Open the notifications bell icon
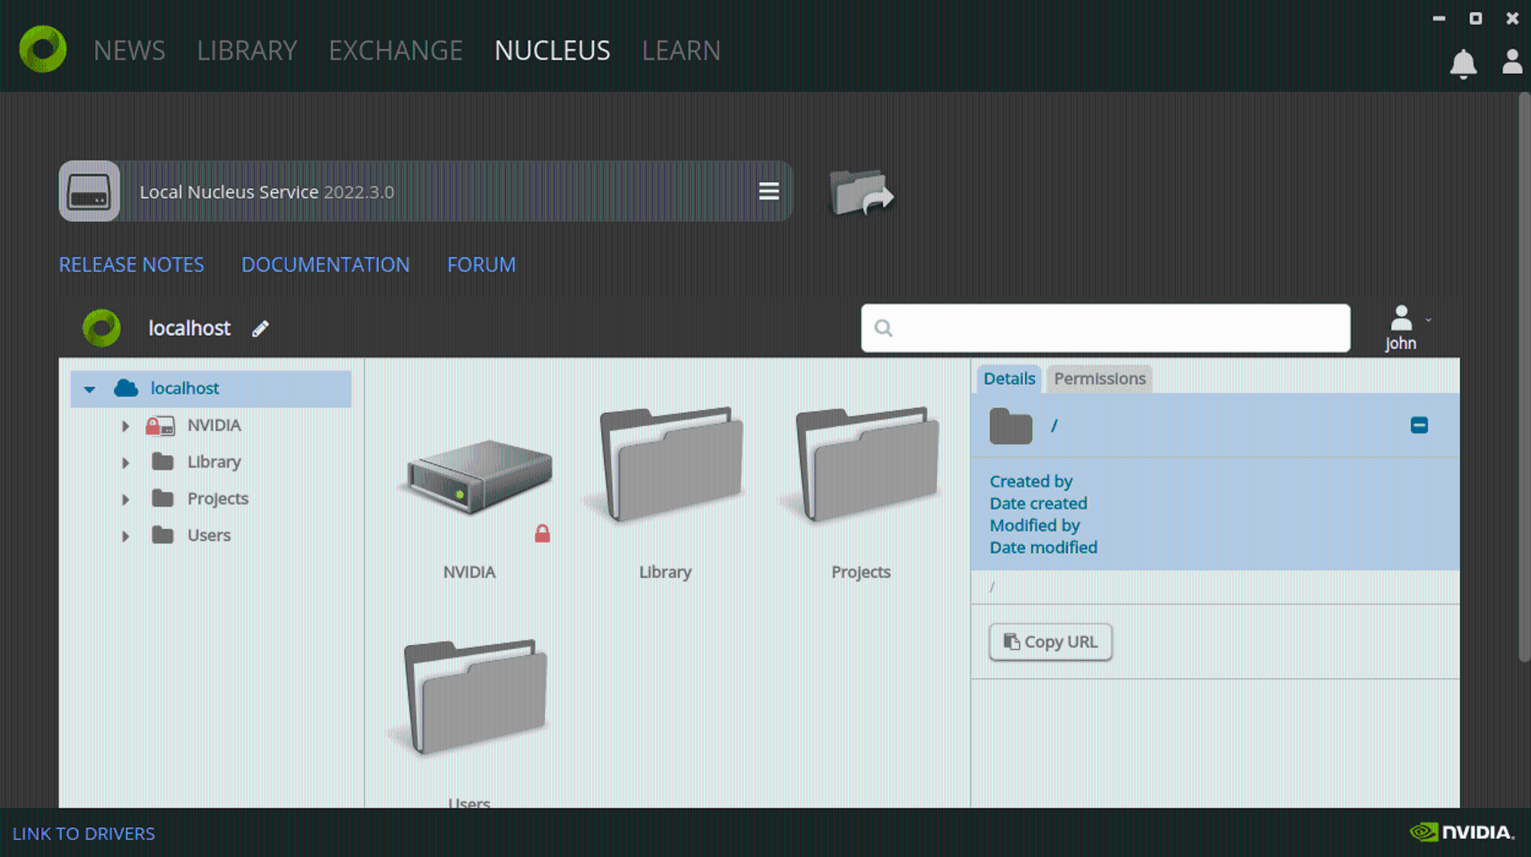Viewport: 1531px width, 857px height. point(1463,64)
